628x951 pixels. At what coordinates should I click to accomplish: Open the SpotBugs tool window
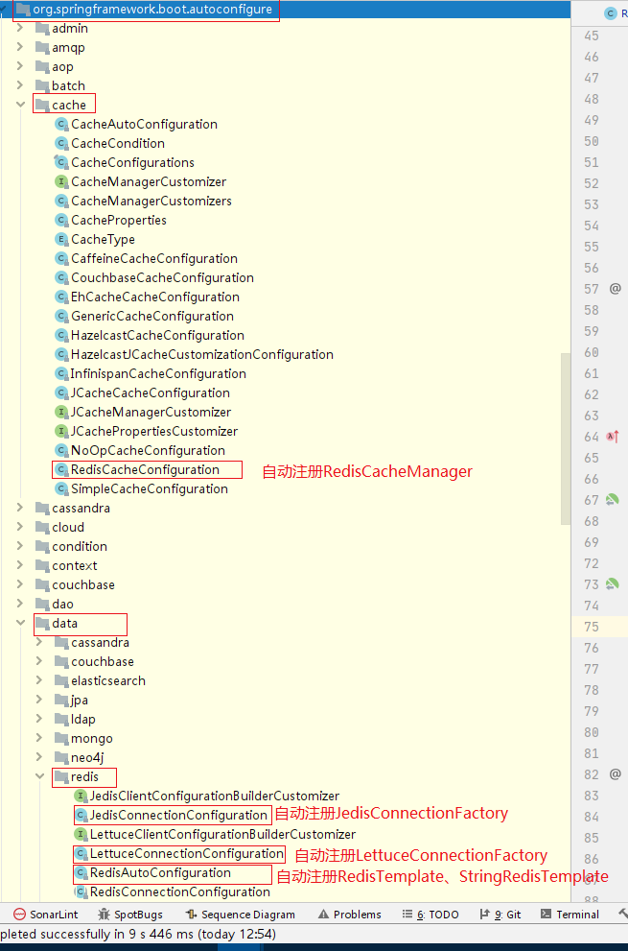pos(130,914)
